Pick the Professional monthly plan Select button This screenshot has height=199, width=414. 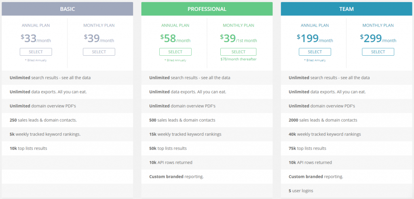tap(238, 52)
